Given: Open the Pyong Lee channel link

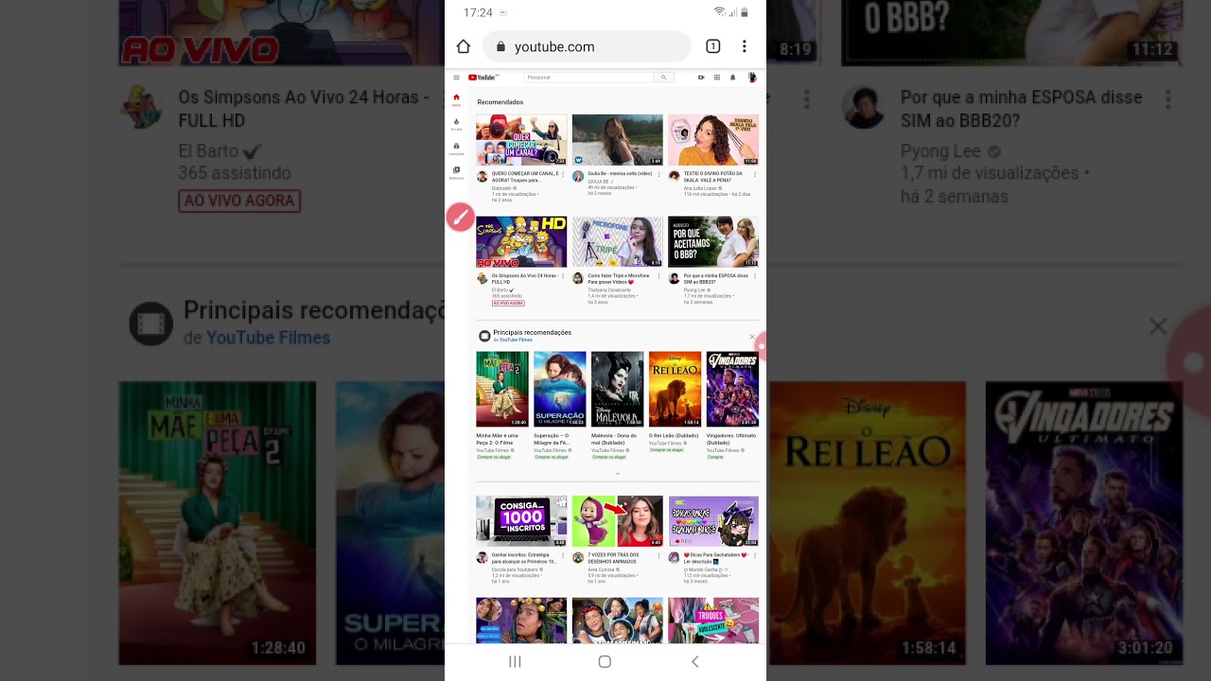Looking at the screenshot, I should (694, 289).
